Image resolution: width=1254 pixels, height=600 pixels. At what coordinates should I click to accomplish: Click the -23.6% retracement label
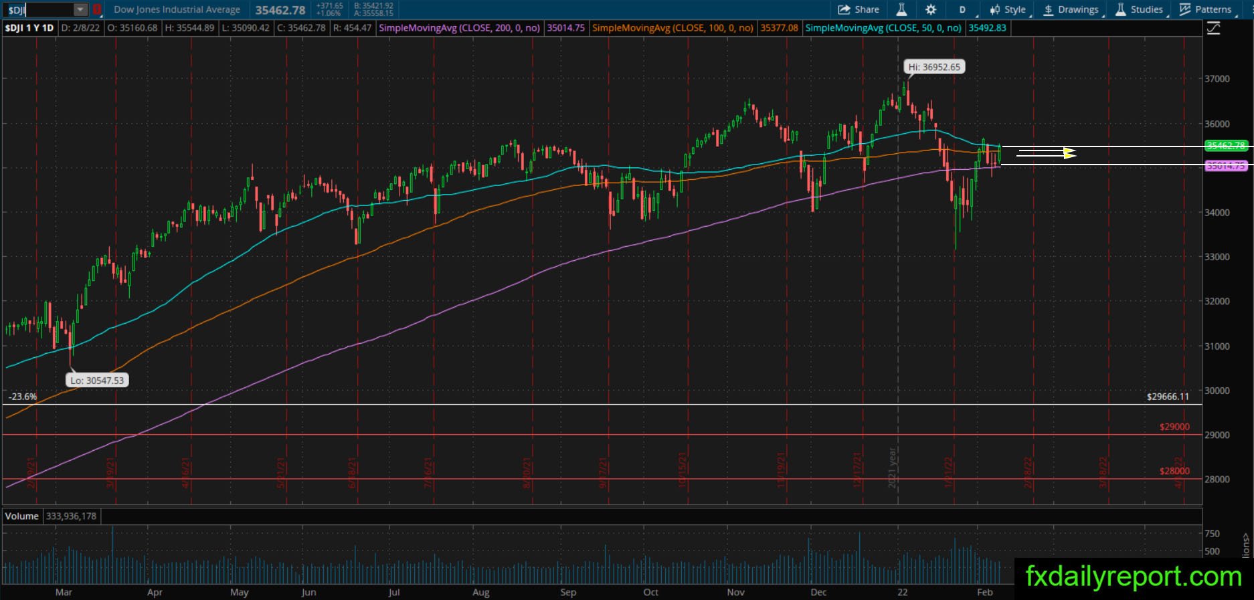point(23,397)
